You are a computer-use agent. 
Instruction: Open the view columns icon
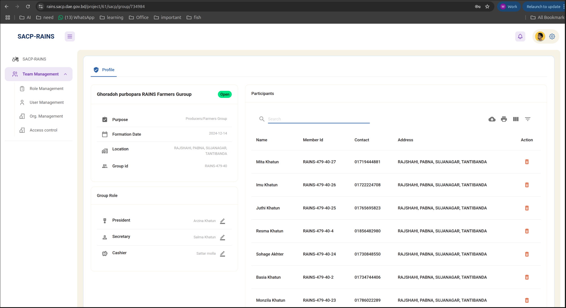tap(516, 119)
